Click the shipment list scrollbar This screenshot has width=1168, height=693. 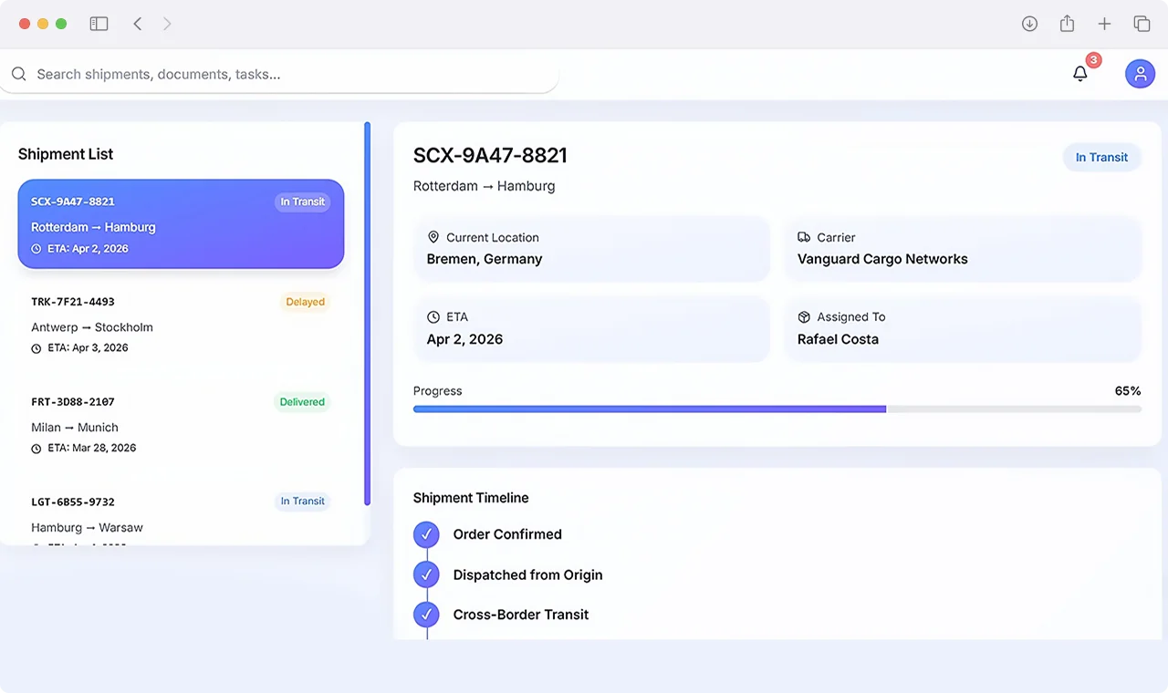click(367, 314)
